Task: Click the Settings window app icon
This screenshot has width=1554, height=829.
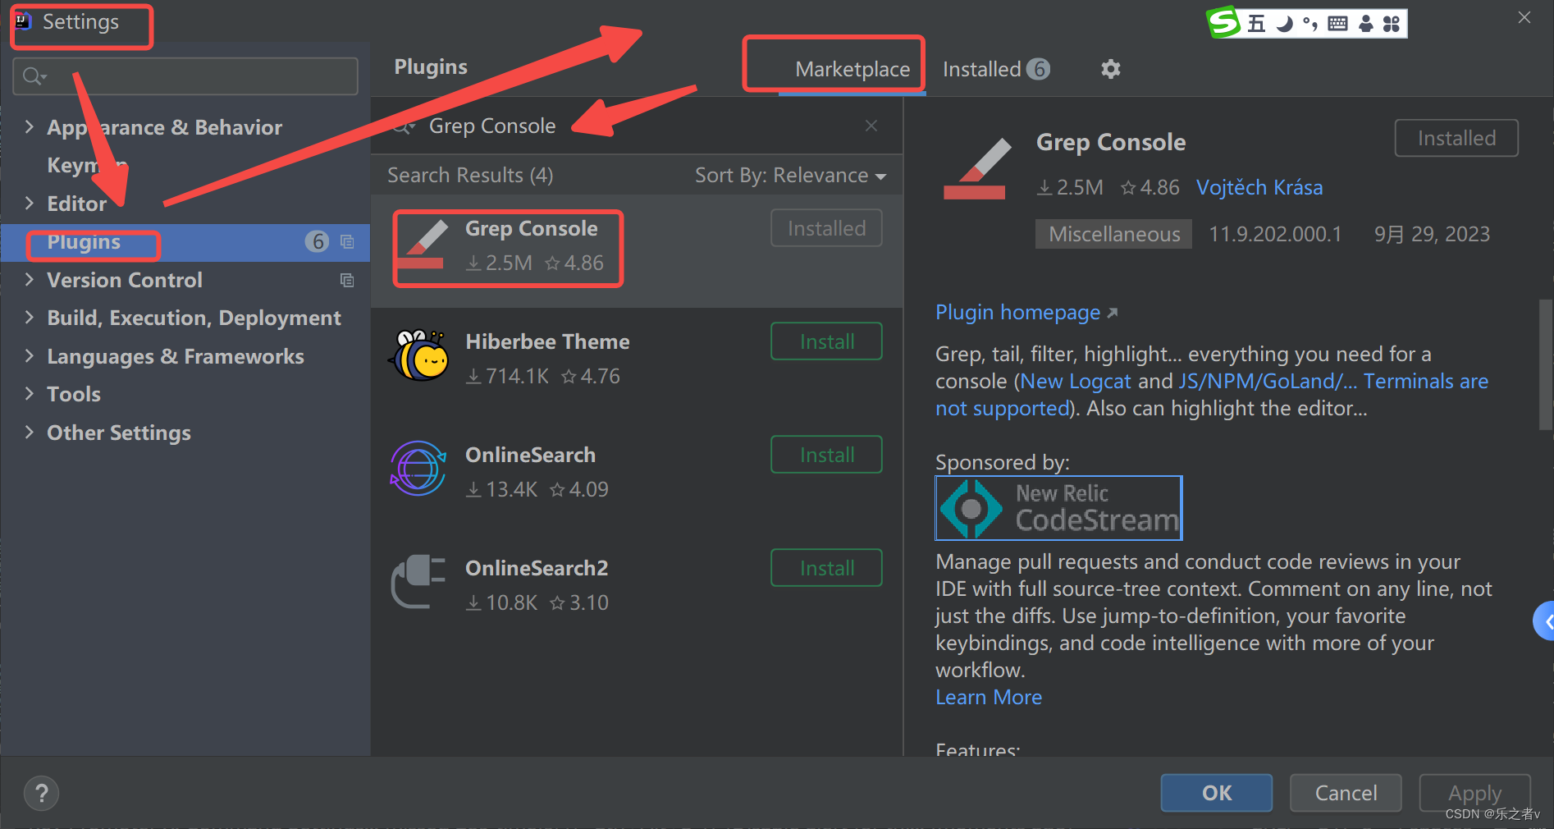Action: (23, 21)
